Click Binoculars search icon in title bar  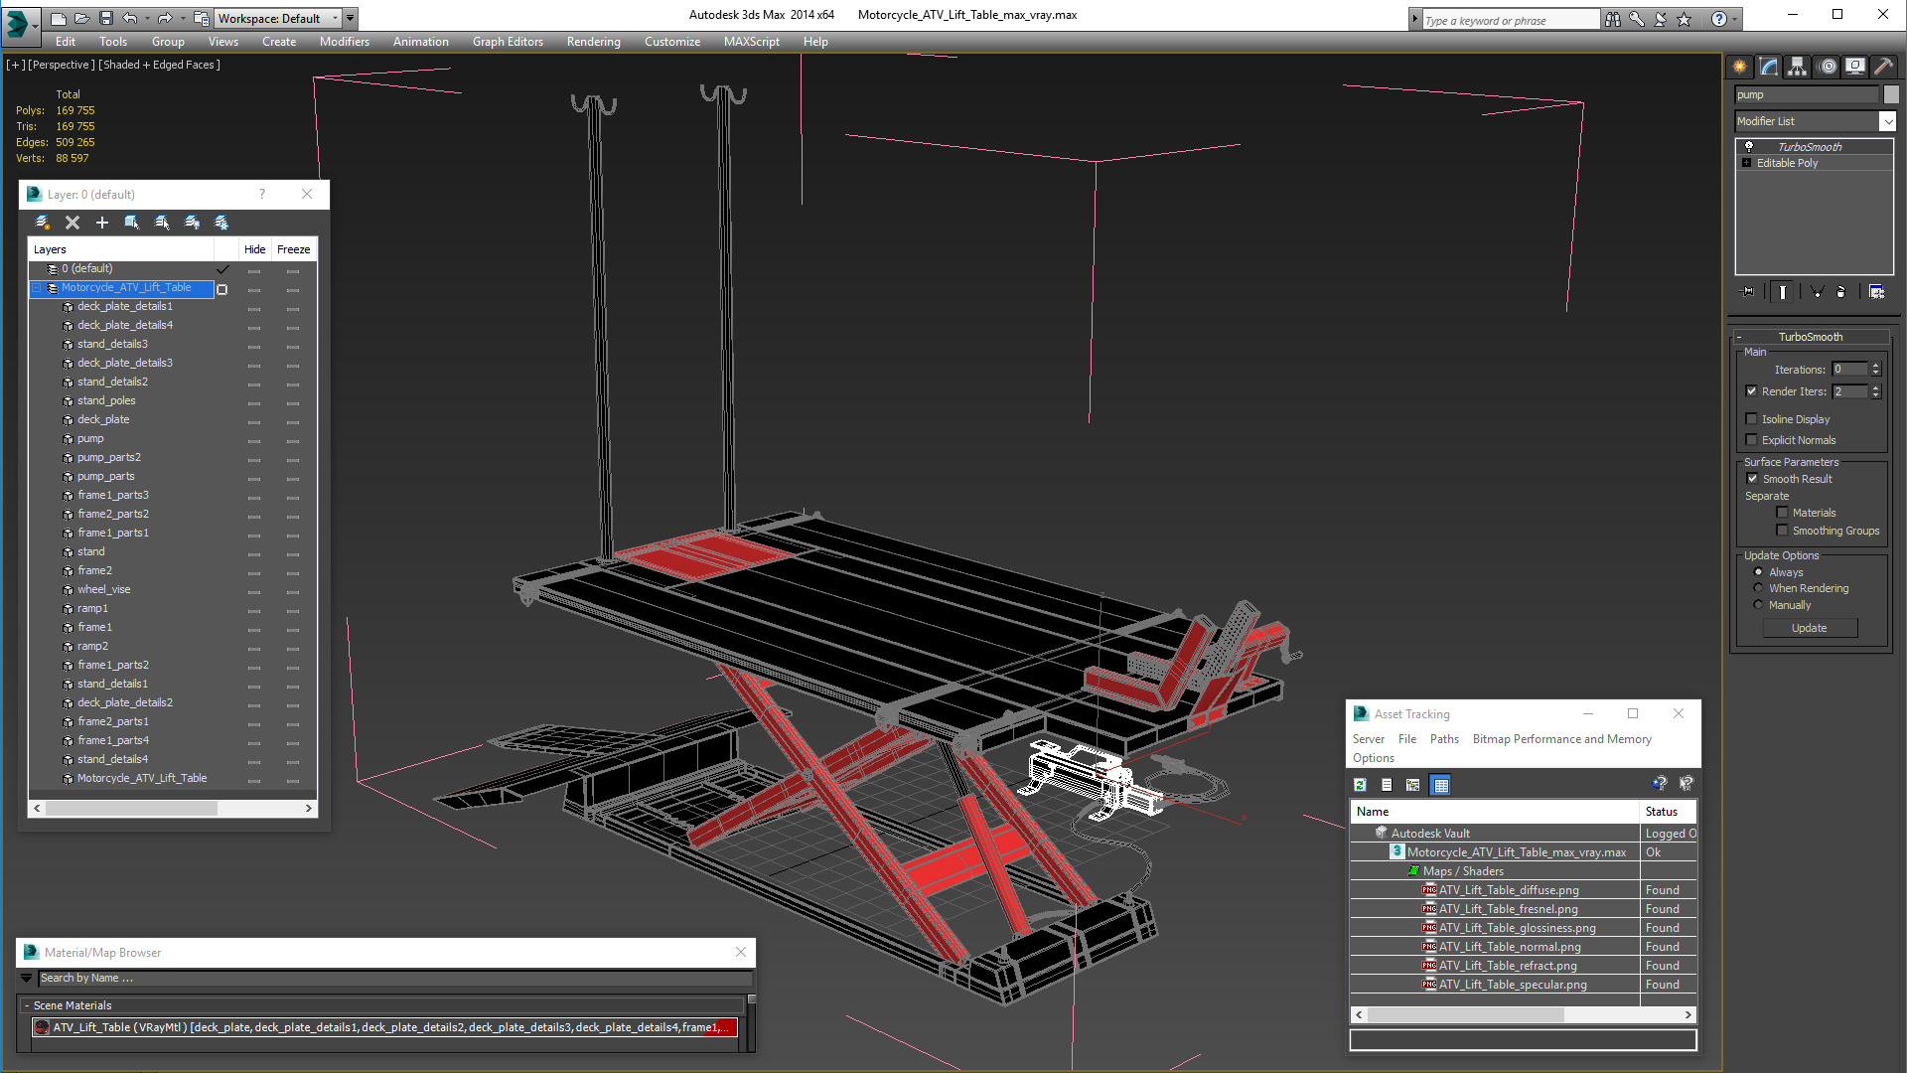coord(1613,19)
